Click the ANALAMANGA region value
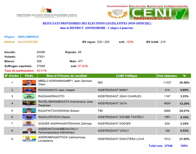Viewport: 196px width, 154px height. (x=28, y=37)
